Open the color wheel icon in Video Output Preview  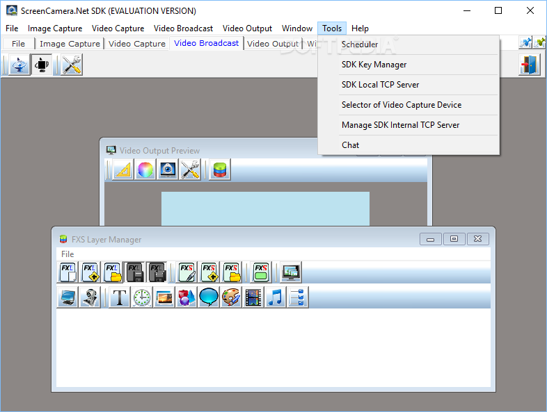[x=145, y=170]
